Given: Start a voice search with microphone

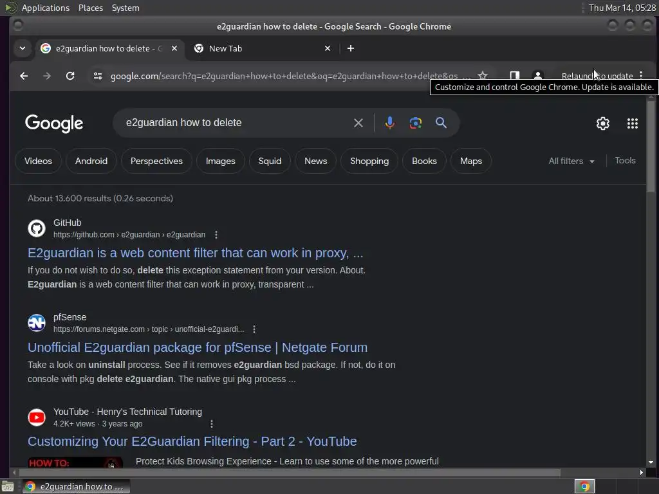Looking at the screenshot, I should point(389,123).
